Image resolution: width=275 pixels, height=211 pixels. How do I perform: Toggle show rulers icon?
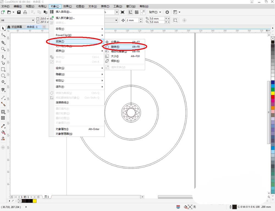(130, 12)
